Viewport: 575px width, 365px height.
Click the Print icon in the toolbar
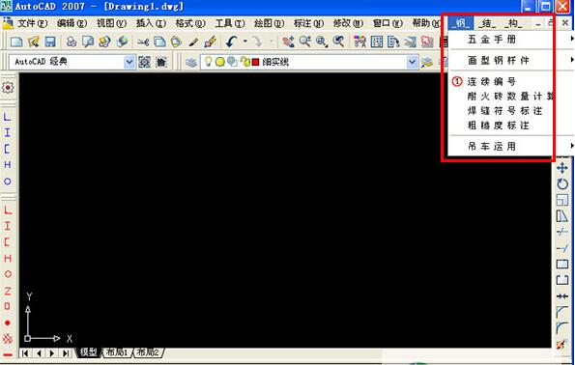point(72,42)
